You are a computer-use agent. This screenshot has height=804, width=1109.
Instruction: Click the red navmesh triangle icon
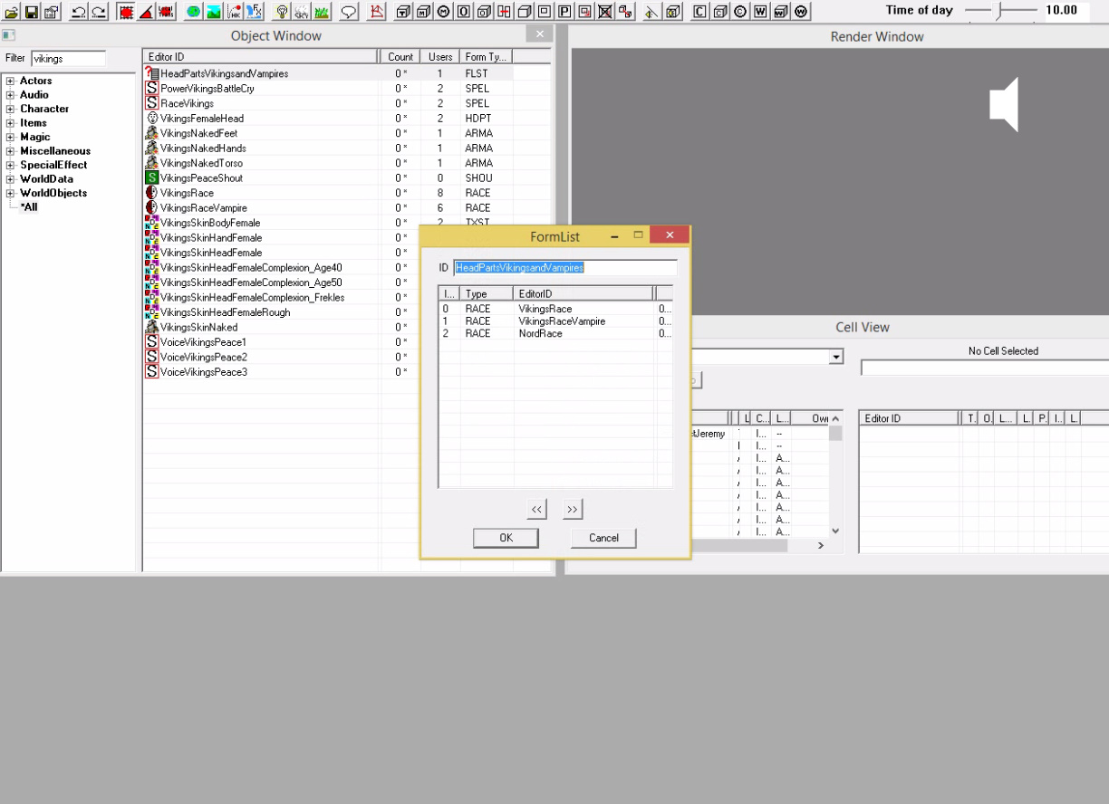(377, 12)
